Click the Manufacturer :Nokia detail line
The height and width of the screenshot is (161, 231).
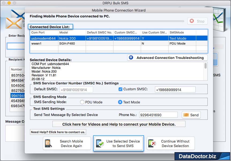coord(46,68)
